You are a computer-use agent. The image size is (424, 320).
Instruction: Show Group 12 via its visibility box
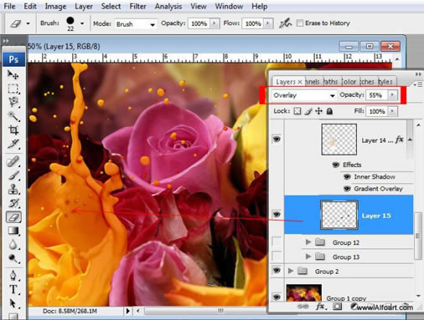point(277,241)
